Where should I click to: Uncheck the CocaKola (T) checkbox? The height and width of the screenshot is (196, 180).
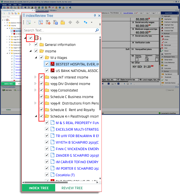coord(47,175)
